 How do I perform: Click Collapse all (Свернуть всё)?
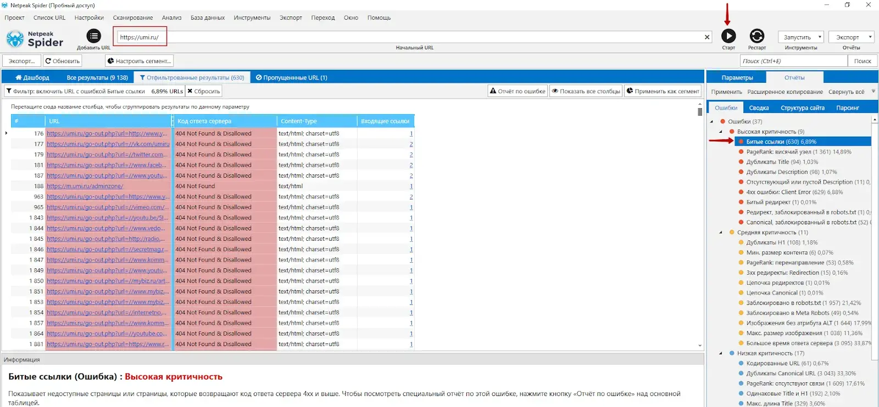(846, 92)
